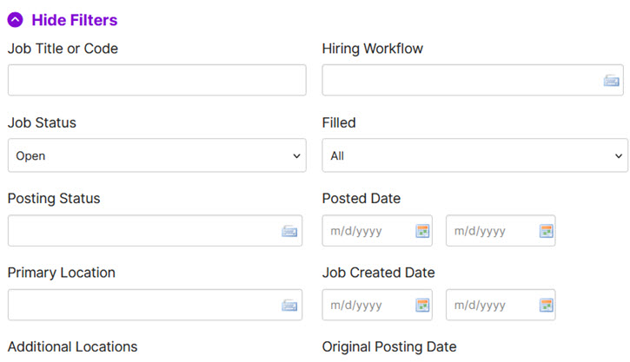630x362 pixels.
Task: Open calendar for Job Created Date start
Action: coord(422,305)
